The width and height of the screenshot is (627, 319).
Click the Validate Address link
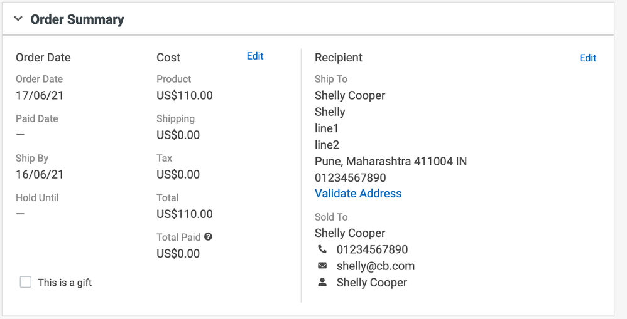tap(358, 194)
